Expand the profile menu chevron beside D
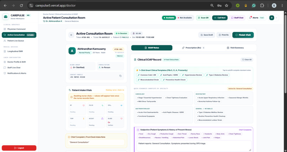 coord(276,18)
